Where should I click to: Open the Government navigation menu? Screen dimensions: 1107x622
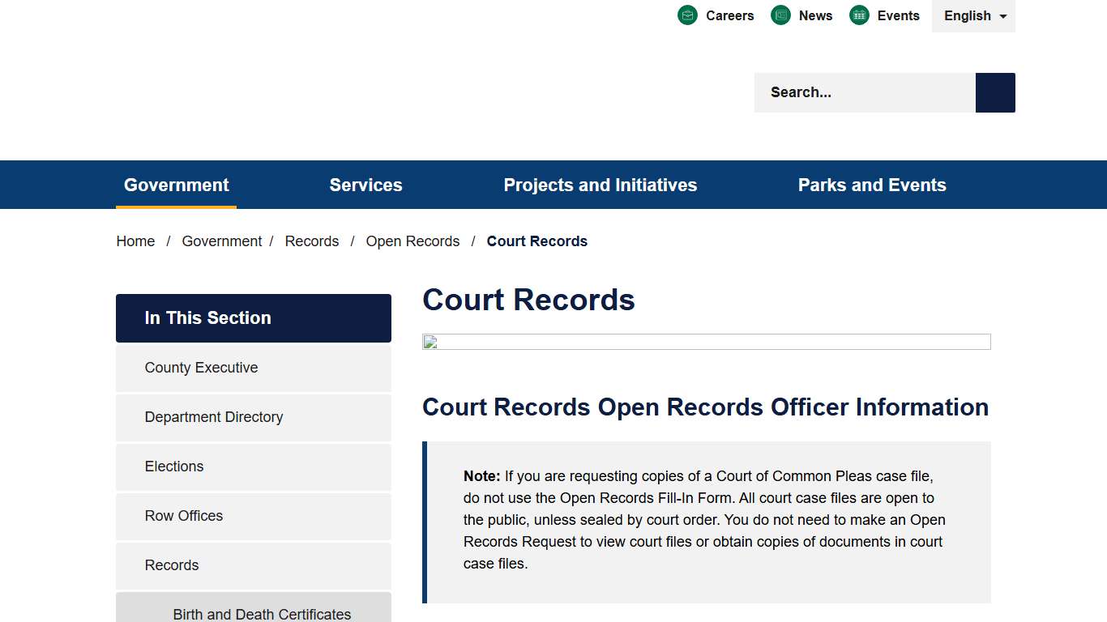(176, 185)
